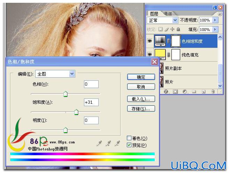Minimize the layers panel
The image size is (230, 174).
pos(215,7)
